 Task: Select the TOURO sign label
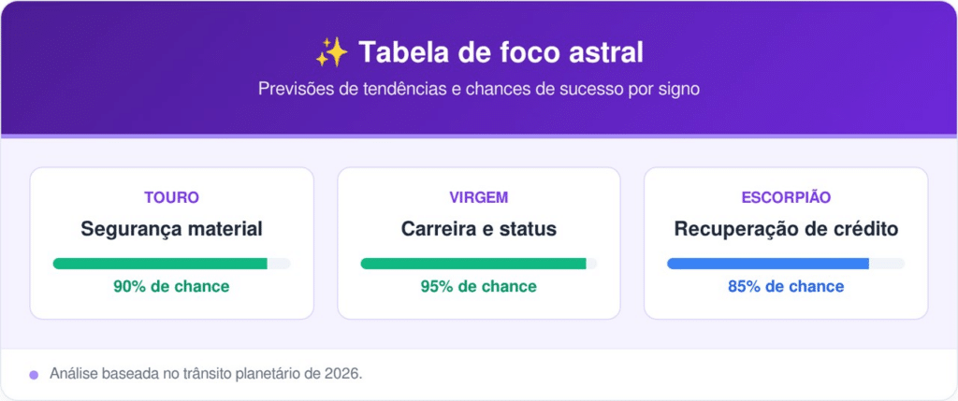171,197
